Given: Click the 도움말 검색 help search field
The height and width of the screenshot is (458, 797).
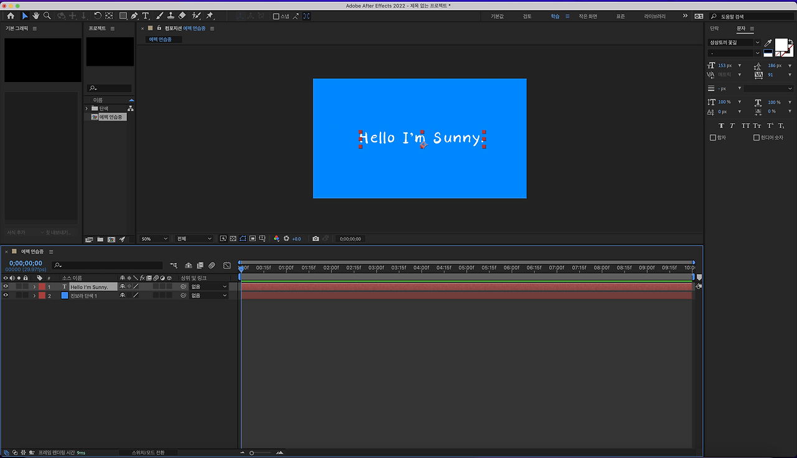Looking at the screenshot, I should [x=753, y=16].
